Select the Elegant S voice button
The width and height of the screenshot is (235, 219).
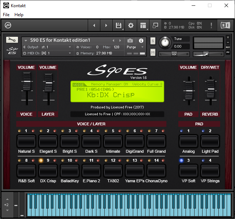point(48,141)
